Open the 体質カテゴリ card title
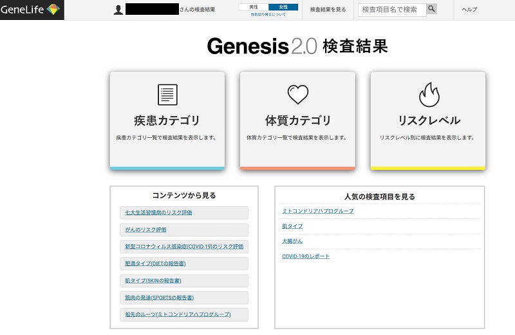Viewport: 515px width, 335px height. coord(298,120)
